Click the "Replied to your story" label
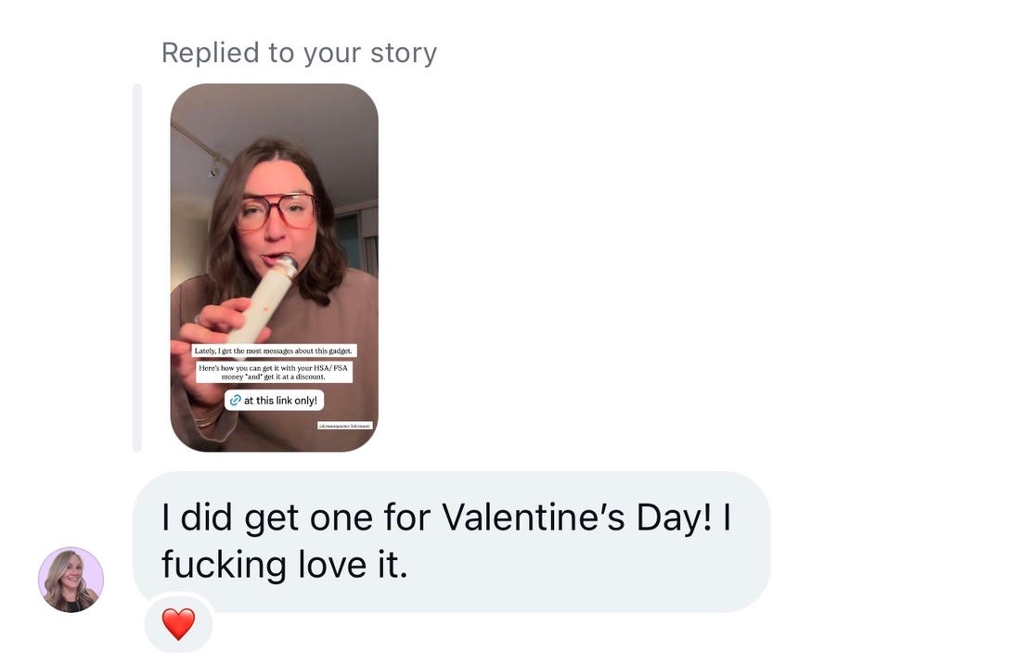Screen dimensions: 1017x664 299,53
